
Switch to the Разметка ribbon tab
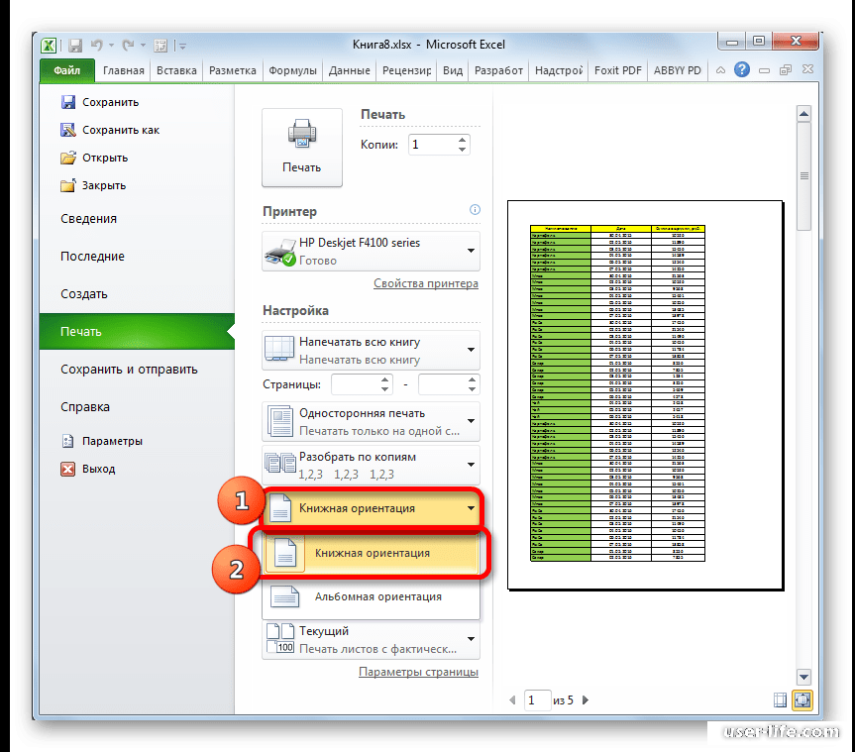[x=232, y=70]
